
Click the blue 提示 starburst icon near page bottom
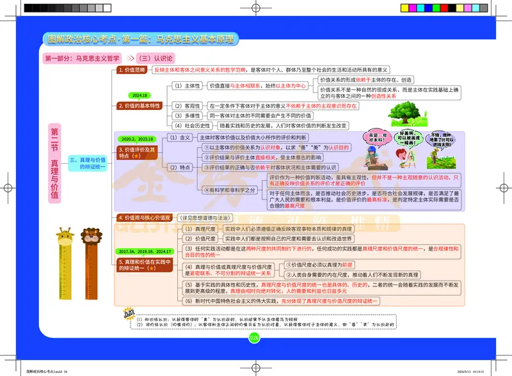pos(129,314)
